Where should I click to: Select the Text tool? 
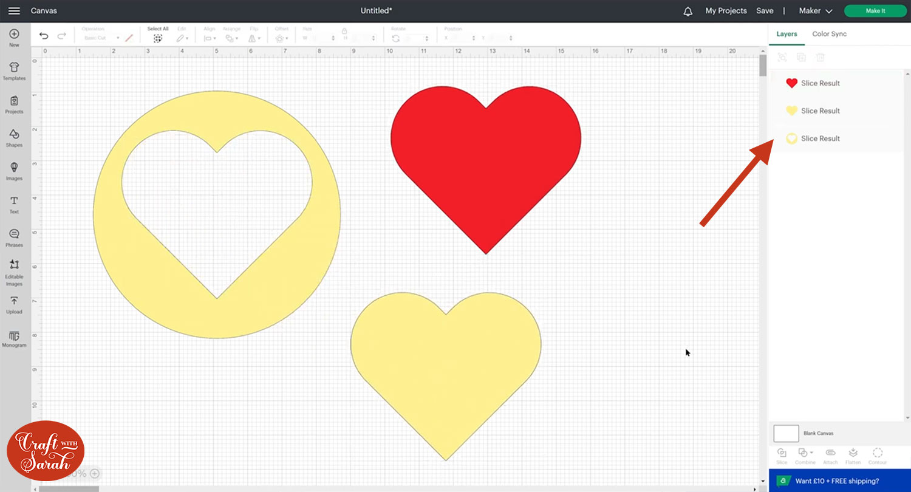[14, 205]
